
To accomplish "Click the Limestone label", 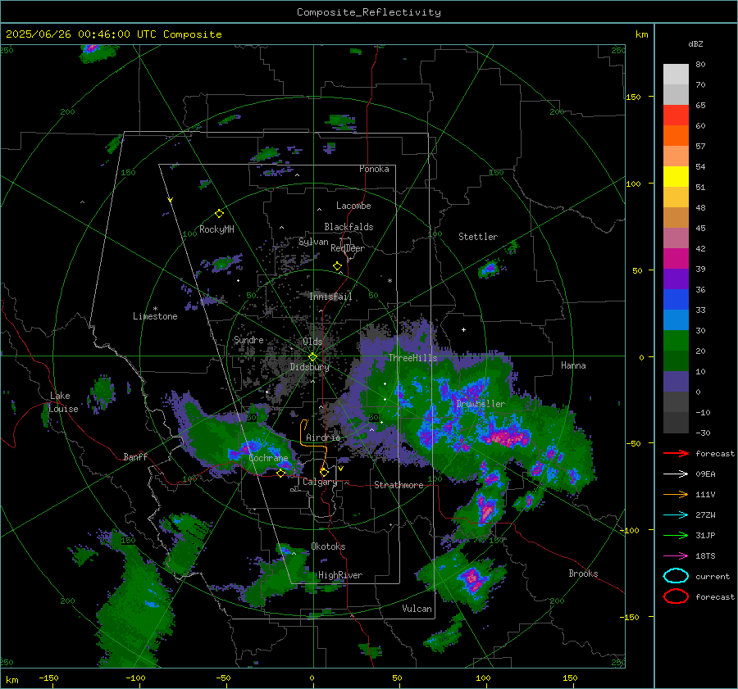I will click(155, 316).
